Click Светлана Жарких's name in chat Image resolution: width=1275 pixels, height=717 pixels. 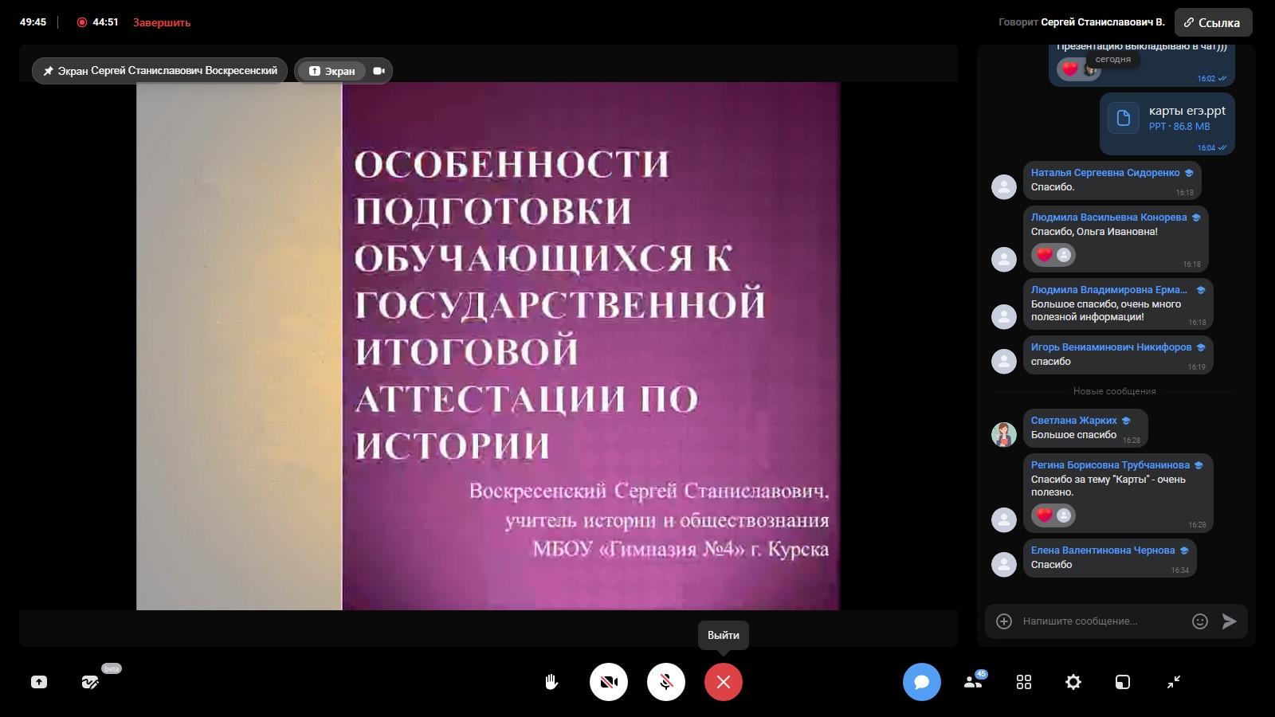[x=1074, y=420]
